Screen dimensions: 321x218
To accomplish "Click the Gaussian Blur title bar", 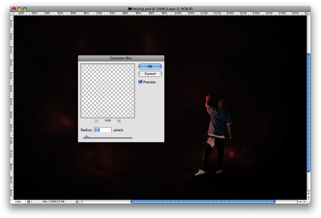I will [121, 58].
